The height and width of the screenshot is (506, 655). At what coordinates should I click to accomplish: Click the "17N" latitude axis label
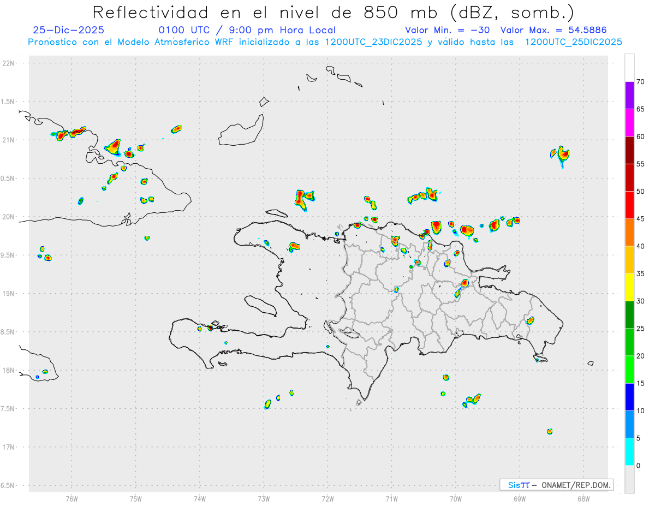coord(8,447)
